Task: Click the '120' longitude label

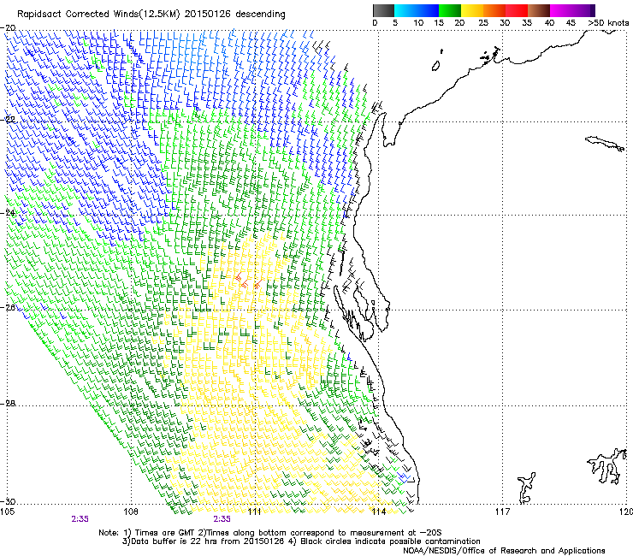Action: 626,512
